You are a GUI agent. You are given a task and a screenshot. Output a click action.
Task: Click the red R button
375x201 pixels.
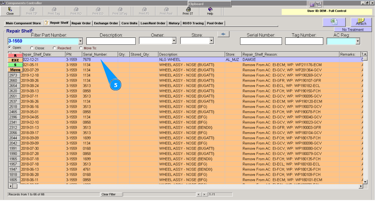15,55
